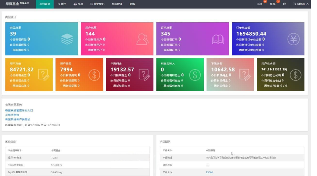Click the refresh icon in the top bar
The height and width of the screenshot is (176, 317).
pos(284,4)
